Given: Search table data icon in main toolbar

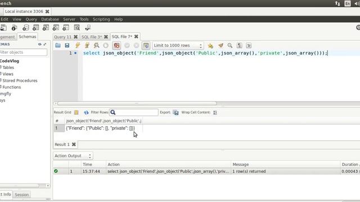Looking at the screenshot, I should (x=77, y=27).
